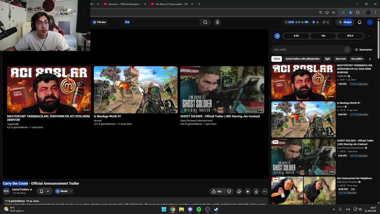Select the Size özel filter chip
Image resolution: width=380 pixels, height=214 pixels.
341,59
